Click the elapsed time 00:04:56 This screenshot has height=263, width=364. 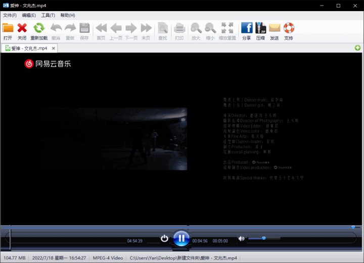(200, 241)
